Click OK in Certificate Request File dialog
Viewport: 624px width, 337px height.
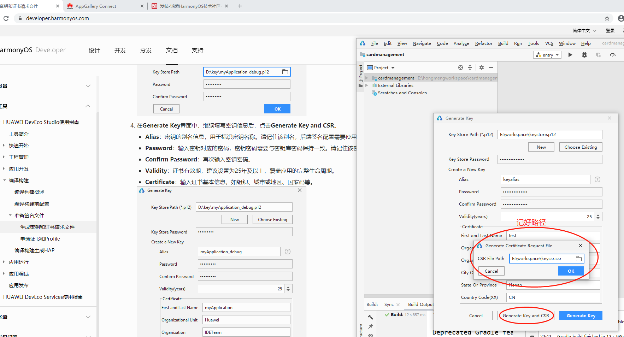click(x=571, y=271)
